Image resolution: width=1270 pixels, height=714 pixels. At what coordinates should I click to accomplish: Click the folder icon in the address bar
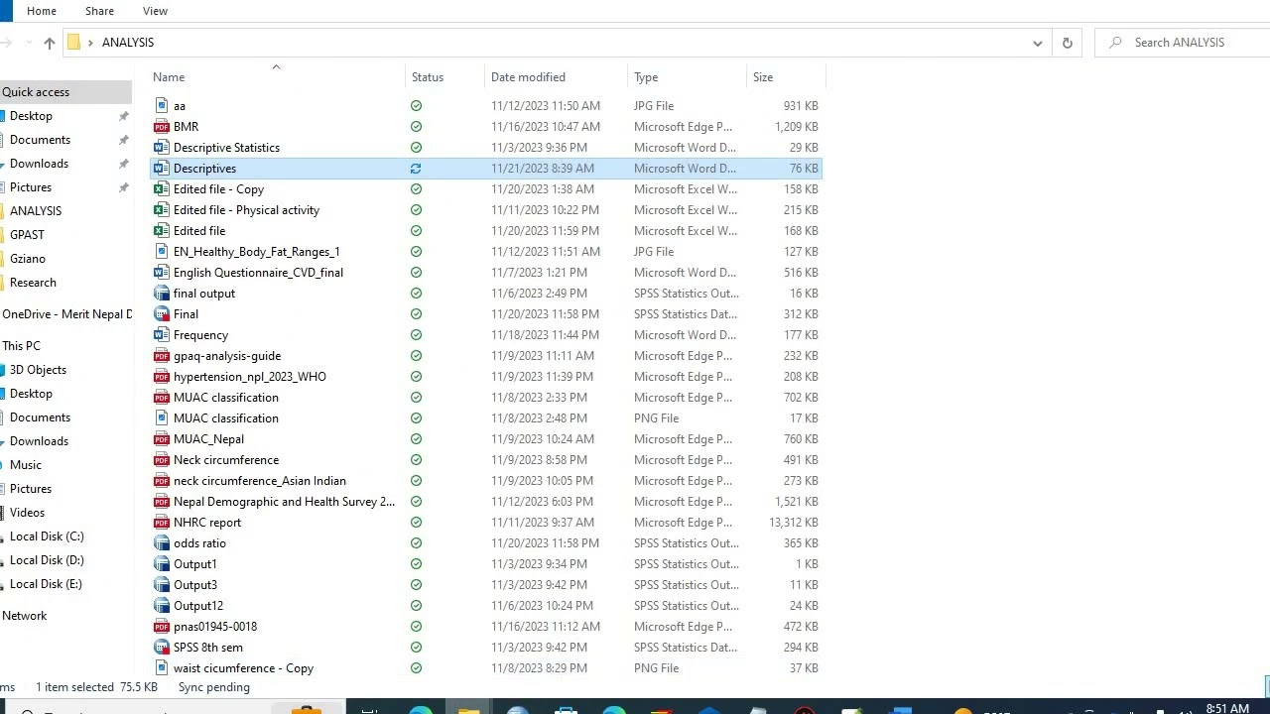[73, 43]
